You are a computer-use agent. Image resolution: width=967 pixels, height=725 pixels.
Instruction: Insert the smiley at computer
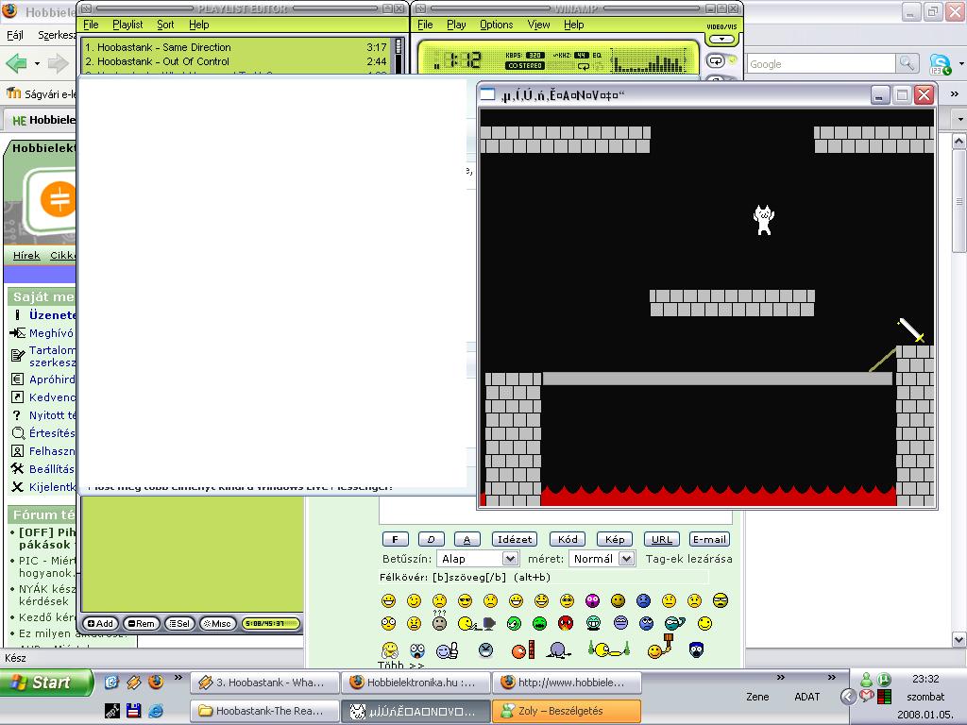click(477, 624)
